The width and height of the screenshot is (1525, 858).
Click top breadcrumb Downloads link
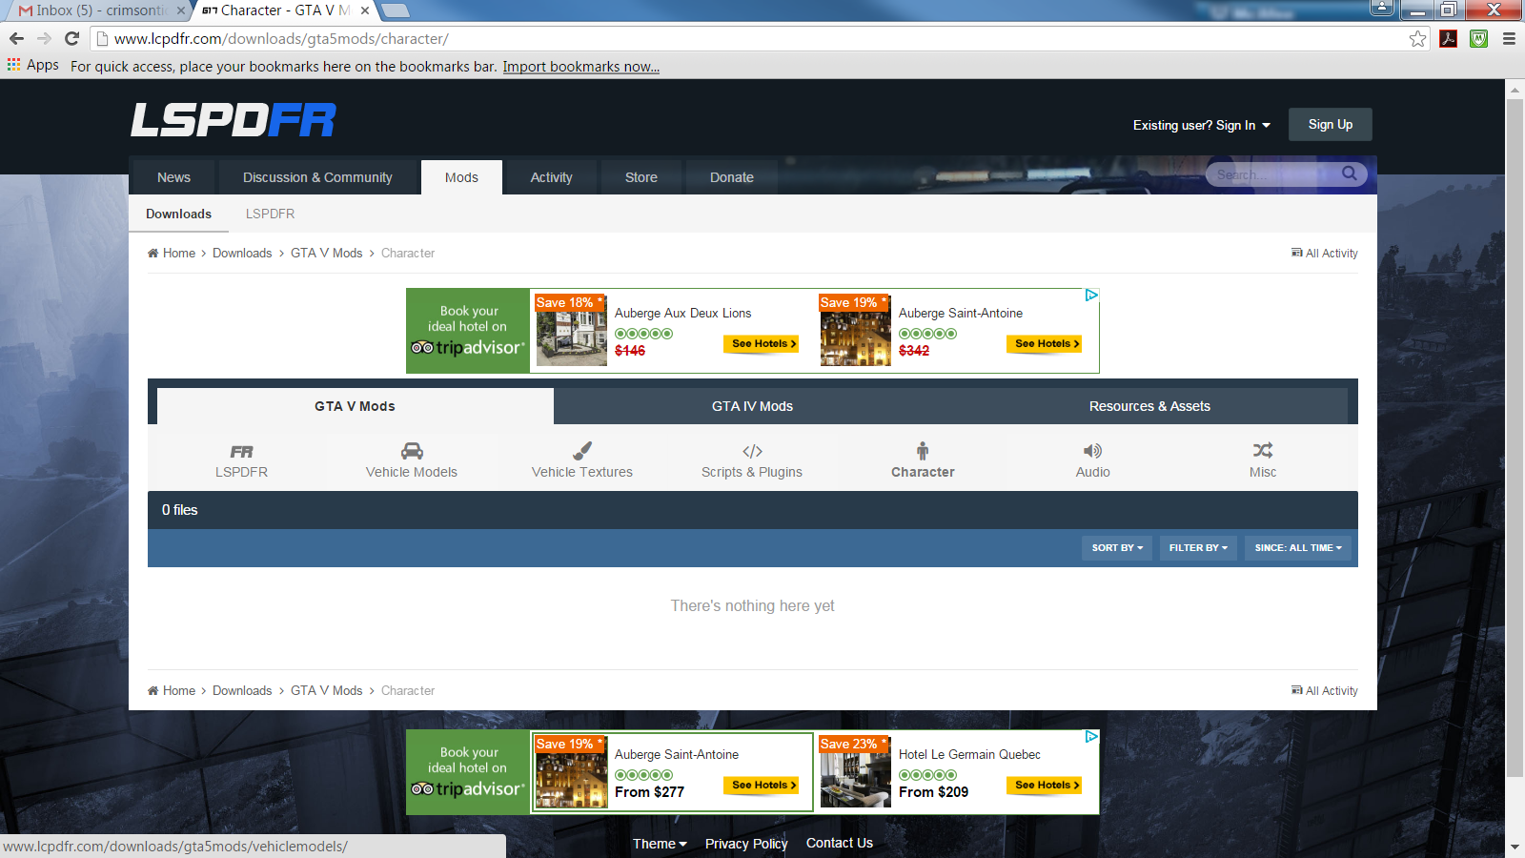tap(242, 253)
